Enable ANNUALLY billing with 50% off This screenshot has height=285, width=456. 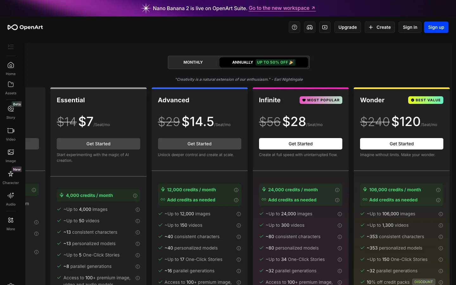click(x=264, y=62)
